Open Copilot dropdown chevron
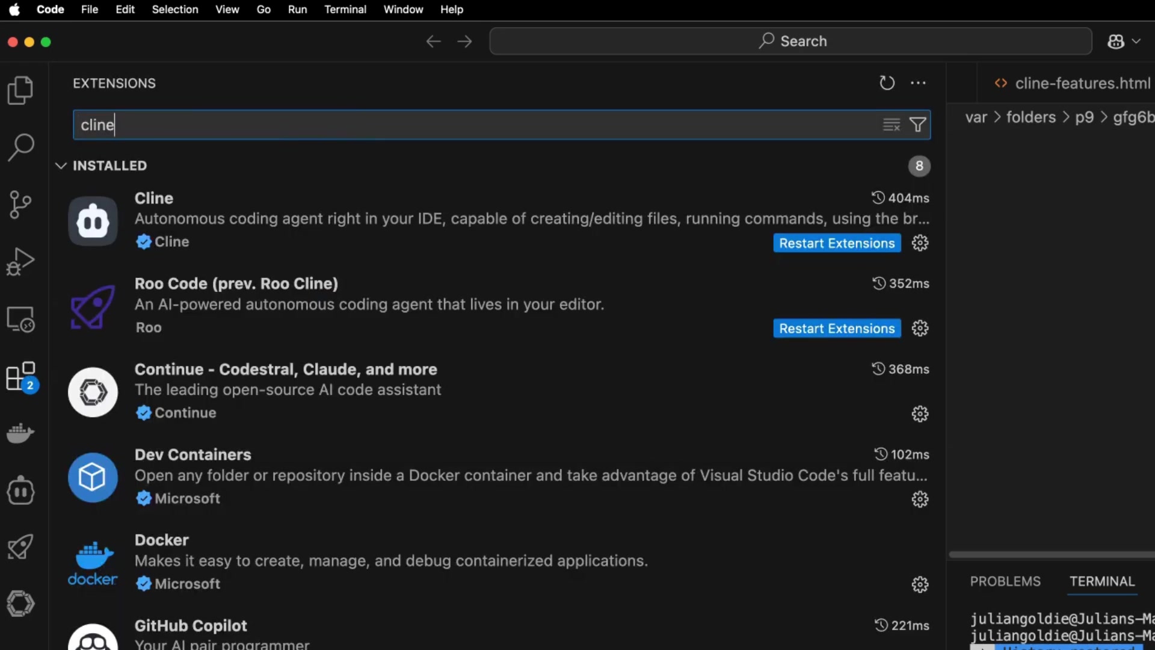Viewport: 1155px width, 650px height. 1136,42
